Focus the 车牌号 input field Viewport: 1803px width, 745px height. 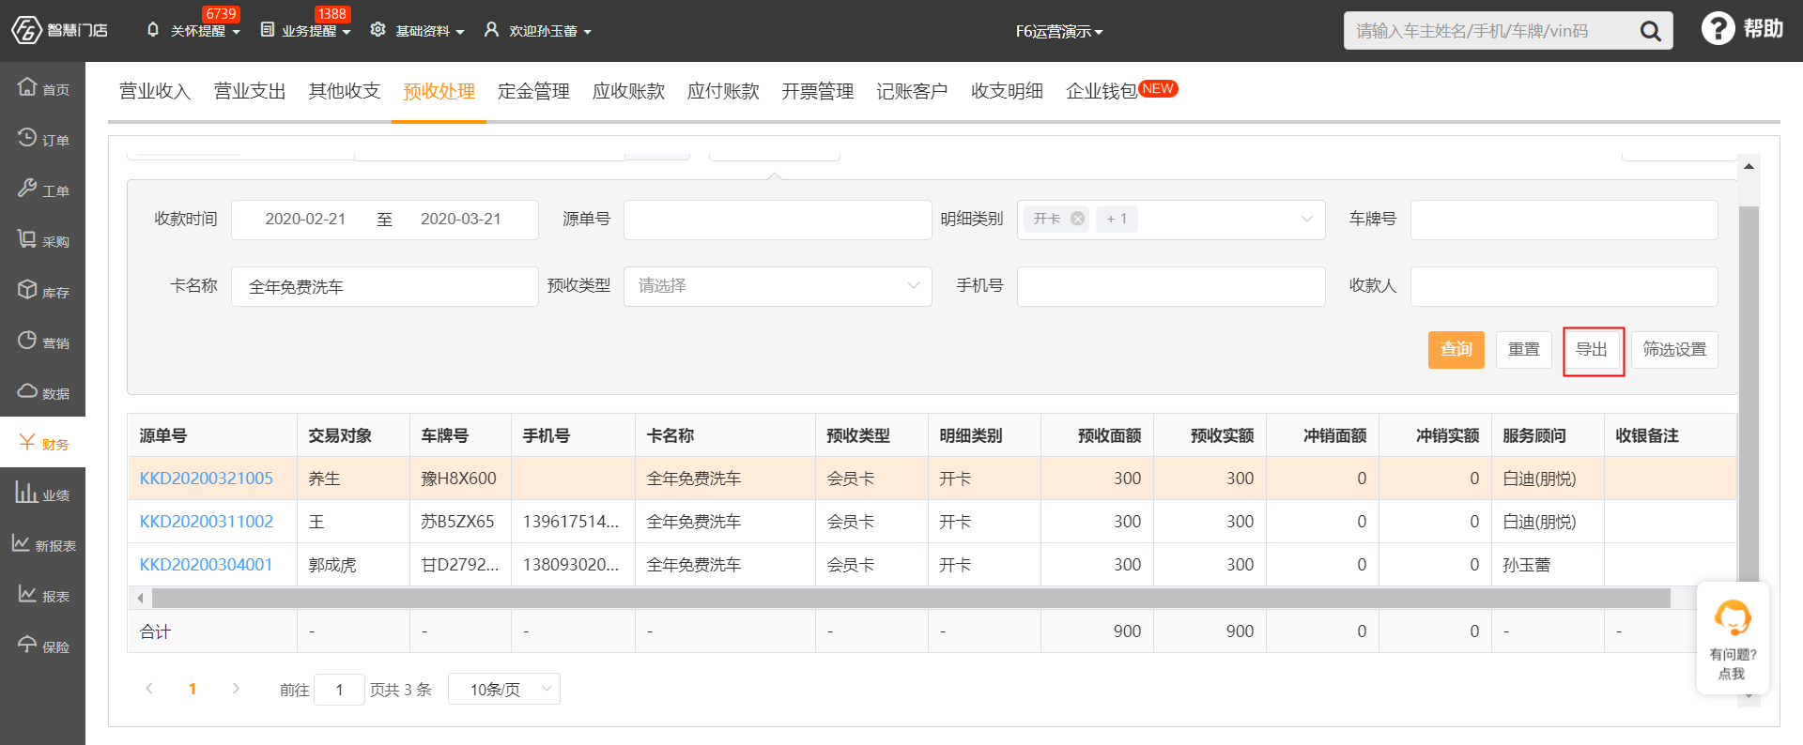1564,220
